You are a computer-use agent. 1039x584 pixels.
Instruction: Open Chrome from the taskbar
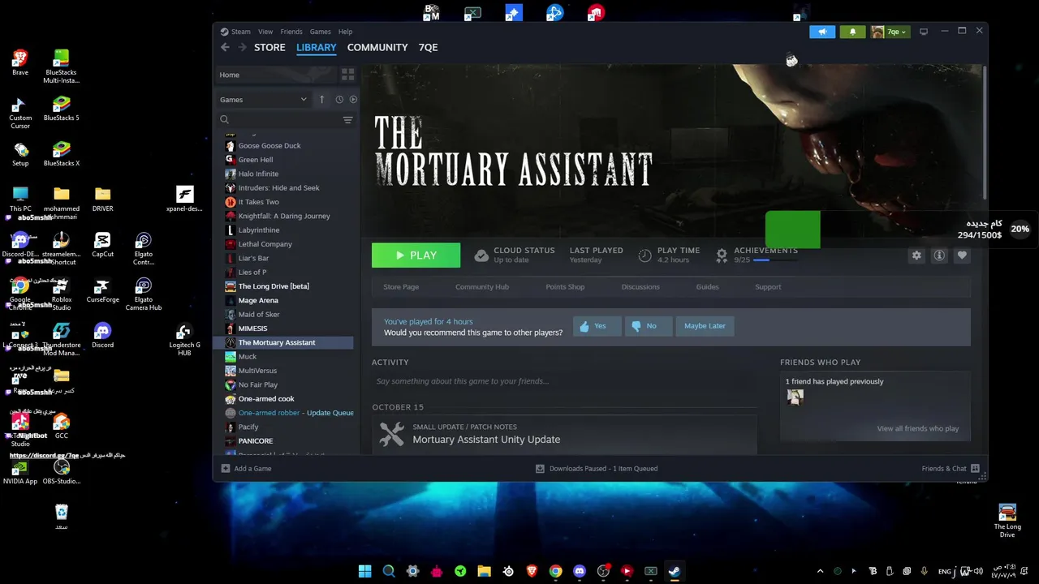(555, 571)
